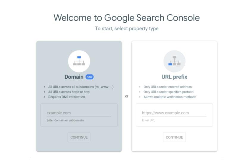Image resolution: width=251 pixels, height=167 pixels.
Task: Click the "or" separator between the cards
Action: click(127, 96)
